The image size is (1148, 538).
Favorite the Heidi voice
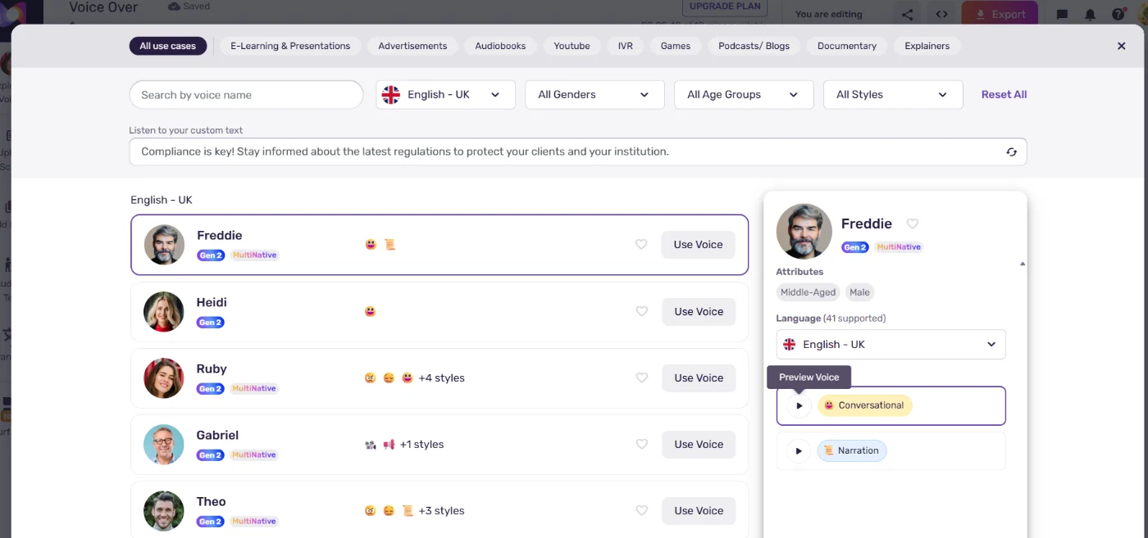(x=642, y=311)
